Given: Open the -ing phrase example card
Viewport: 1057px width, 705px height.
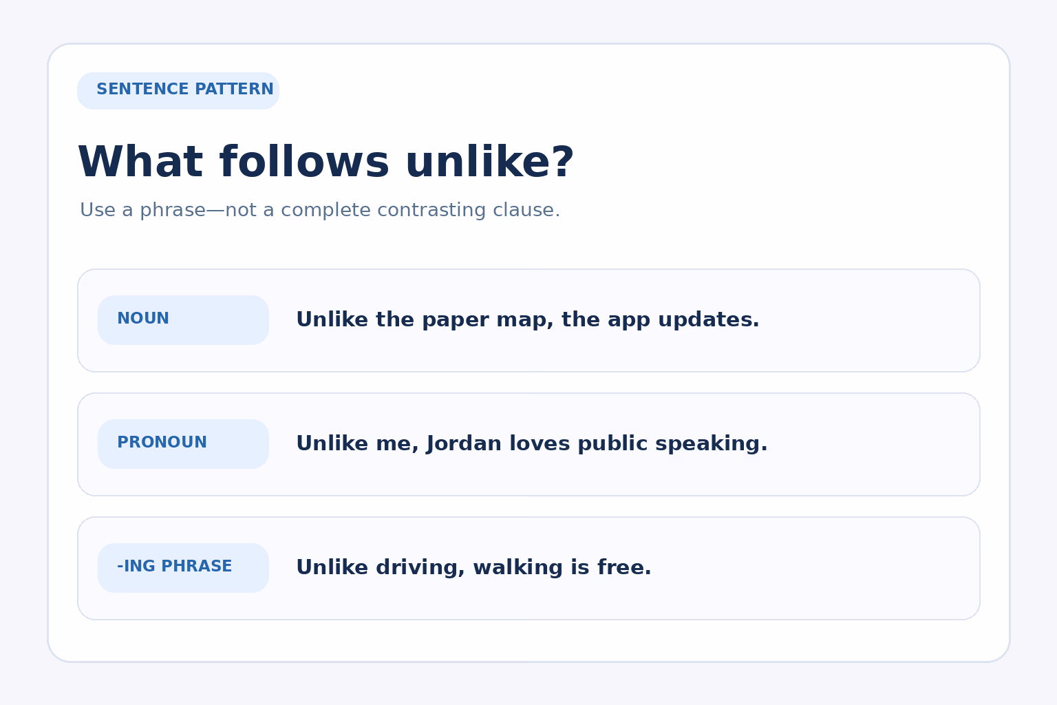Looking at the screenshot, I should pos(528,569).
